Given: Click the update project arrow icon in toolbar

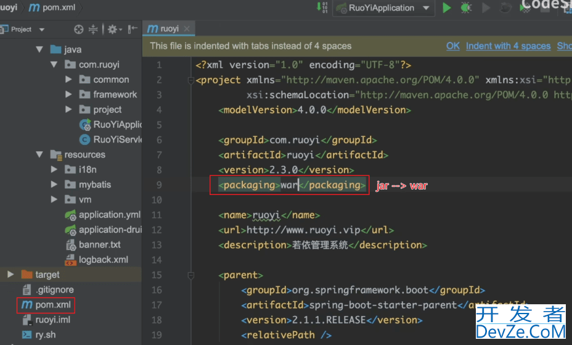Looking at the screenshot, I should 322,7.
